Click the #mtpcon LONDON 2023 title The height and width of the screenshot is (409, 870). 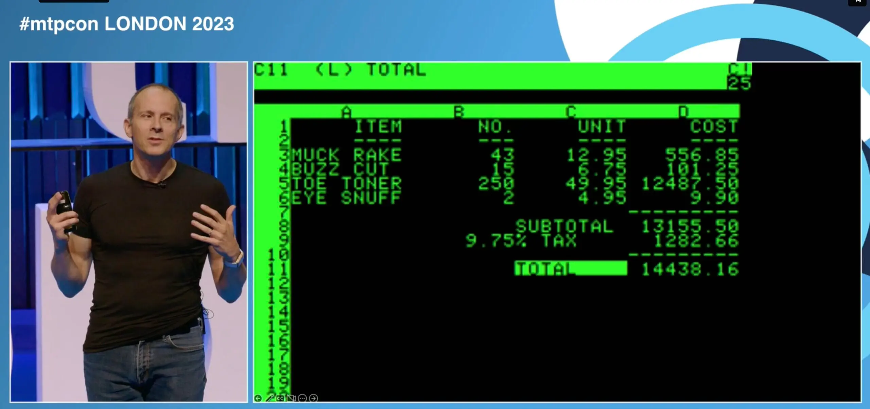tap(127, 24)
